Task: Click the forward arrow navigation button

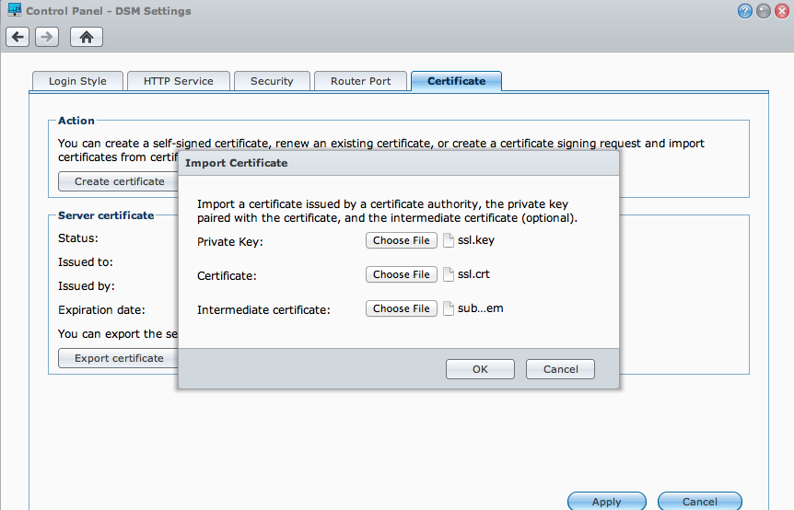Action: click(47, 37)
